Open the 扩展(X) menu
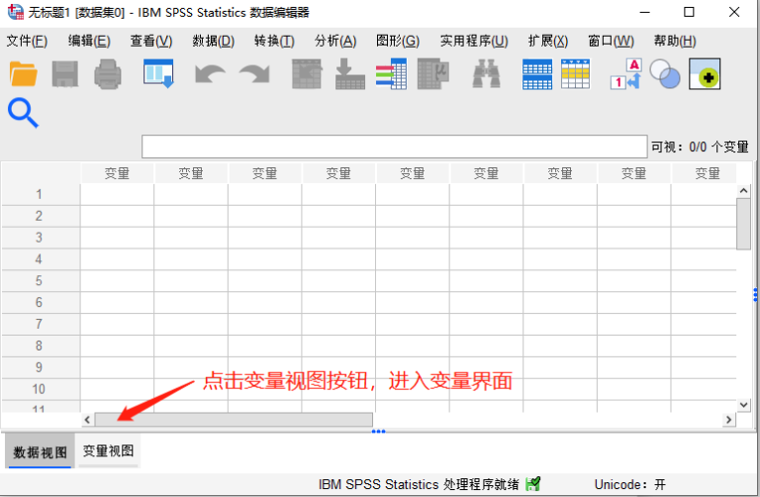 tap(548, 42)
